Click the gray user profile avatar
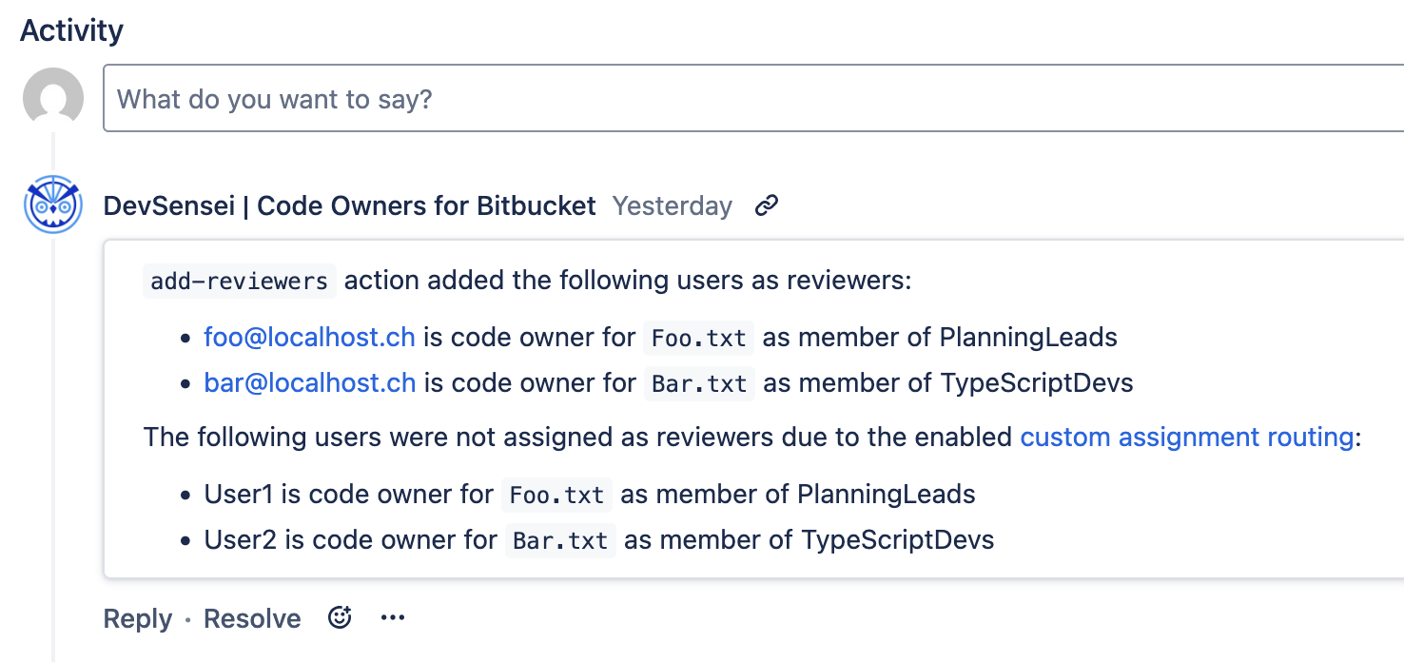This screenshot has height=662, width=1404. 53,97
